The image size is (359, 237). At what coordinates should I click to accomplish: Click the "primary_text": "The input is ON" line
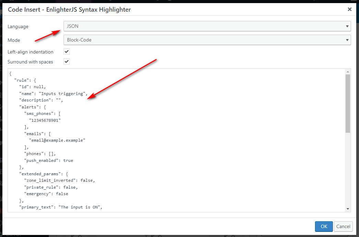click(61, 207)
